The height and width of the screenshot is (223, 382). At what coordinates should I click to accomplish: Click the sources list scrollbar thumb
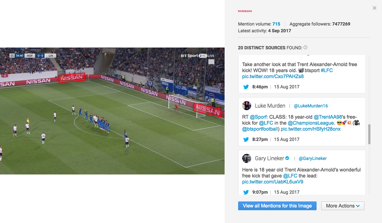point(369,134)
